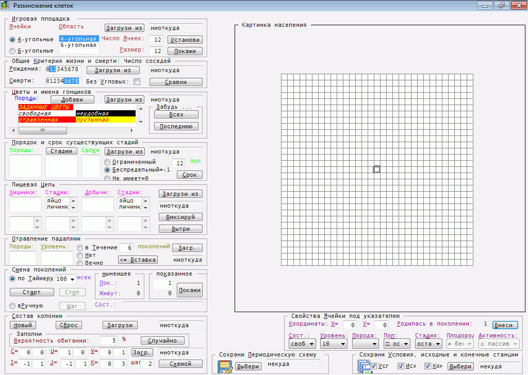Click the Внеси button
The width and height of the screenshot is (528, 375).
coord(505,325)
